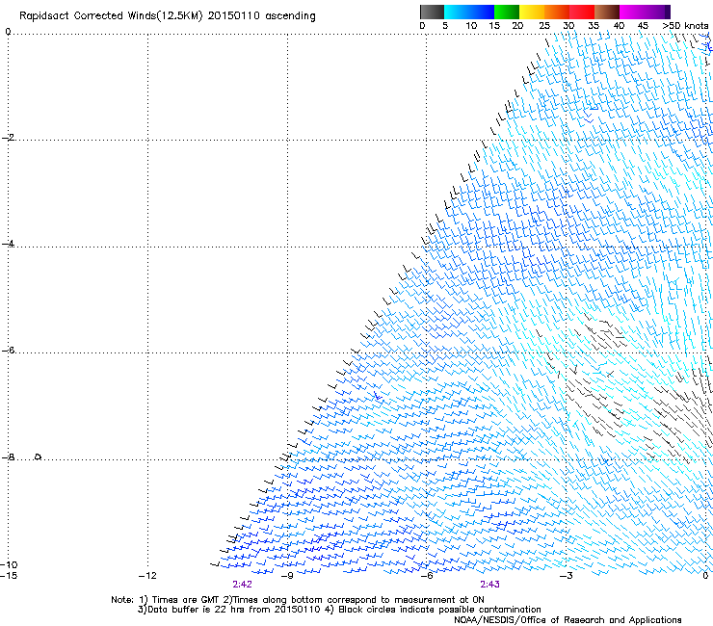Select the gray 0–5 knots legend segment

[432, 12]
